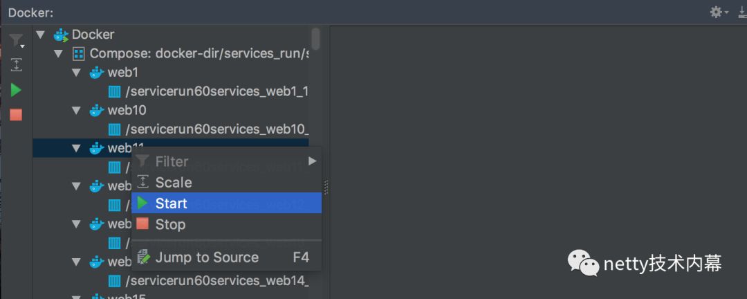Click the hide panel icon beside gear

[742, 12]
